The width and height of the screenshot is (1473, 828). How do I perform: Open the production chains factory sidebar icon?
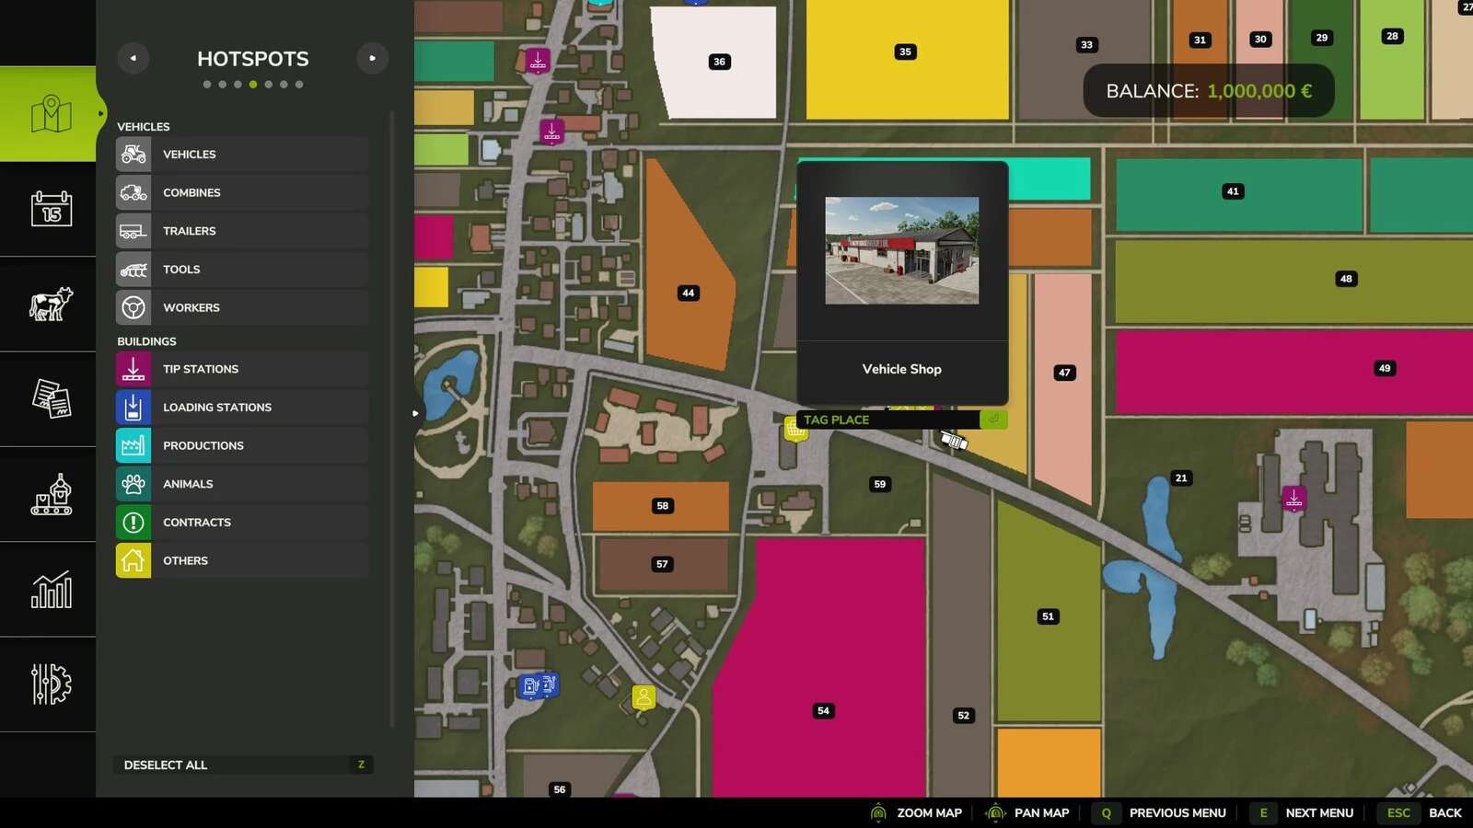pos(51,495)
